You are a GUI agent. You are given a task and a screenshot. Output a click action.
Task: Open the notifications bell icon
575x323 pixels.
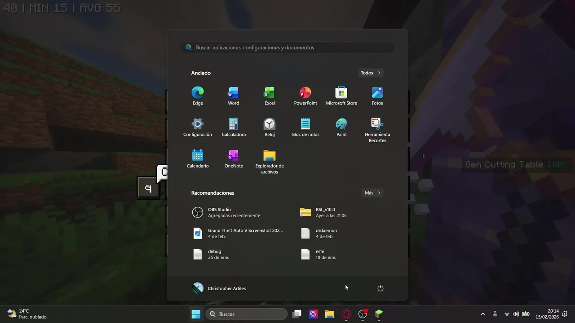[564, 314]
